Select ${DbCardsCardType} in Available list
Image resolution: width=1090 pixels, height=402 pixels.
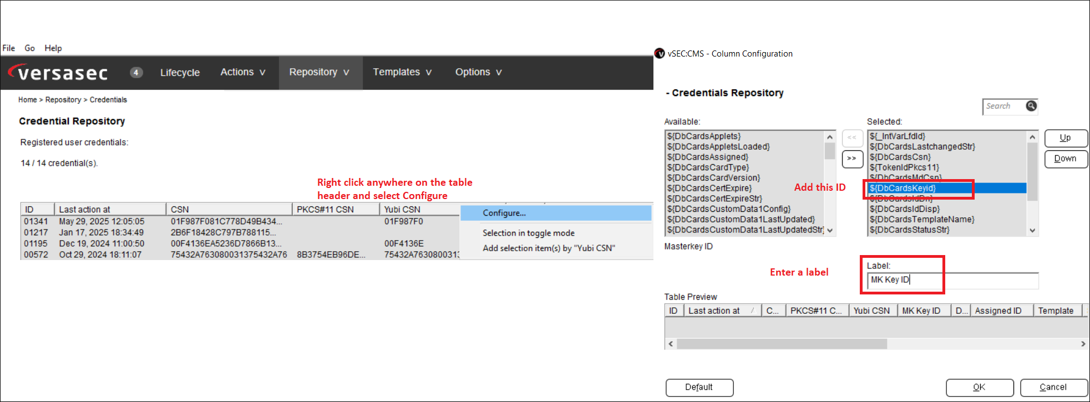click(708, 167)
